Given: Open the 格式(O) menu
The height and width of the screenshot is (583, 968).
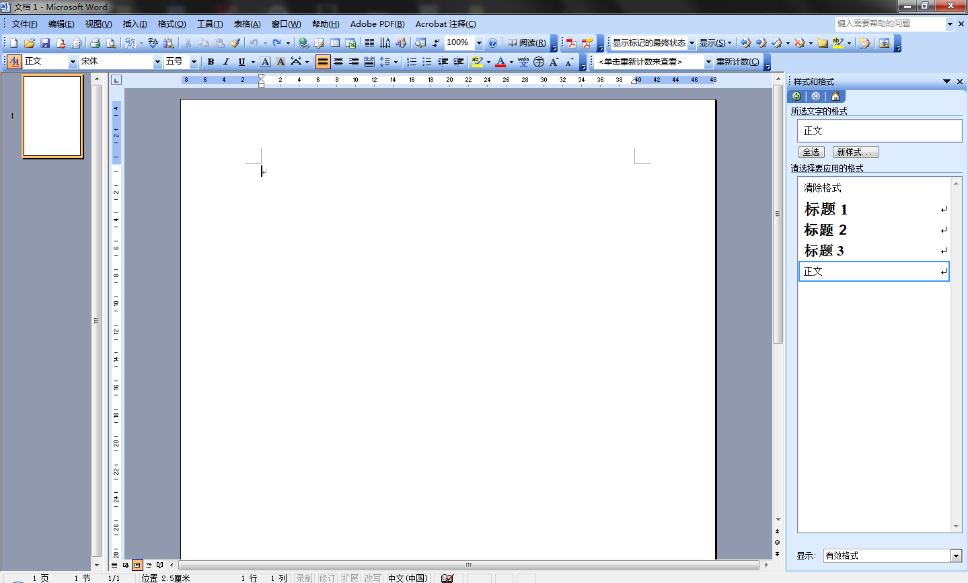Looking at the screenshot, I should [x=172, y=24].
